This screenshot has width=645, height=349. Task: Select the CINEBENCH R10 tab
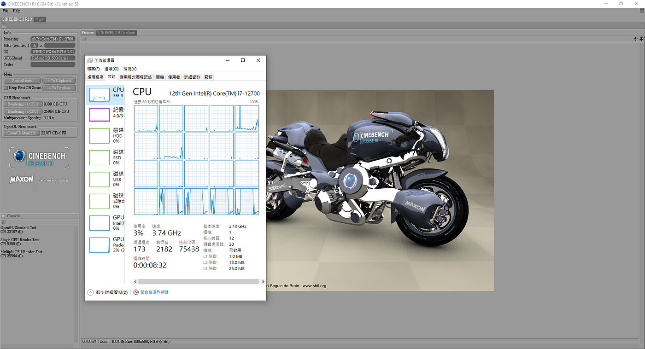pos(17,19)
